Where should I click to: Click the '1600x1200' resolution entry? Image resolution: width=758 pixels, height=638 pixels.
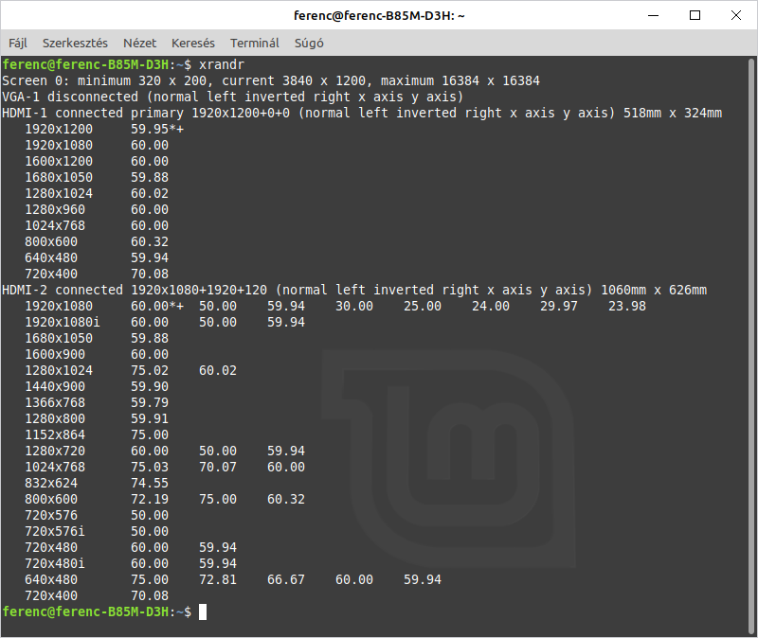pos(59,161)
